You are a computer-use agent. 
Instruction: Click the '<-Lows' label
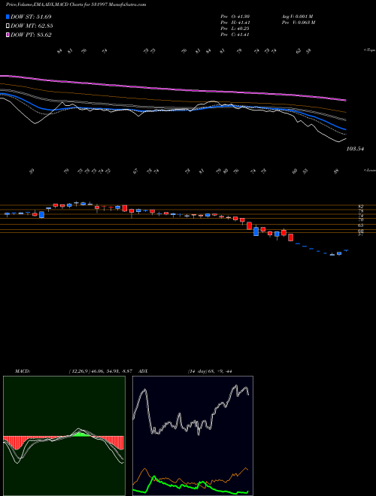click(369, 170)
